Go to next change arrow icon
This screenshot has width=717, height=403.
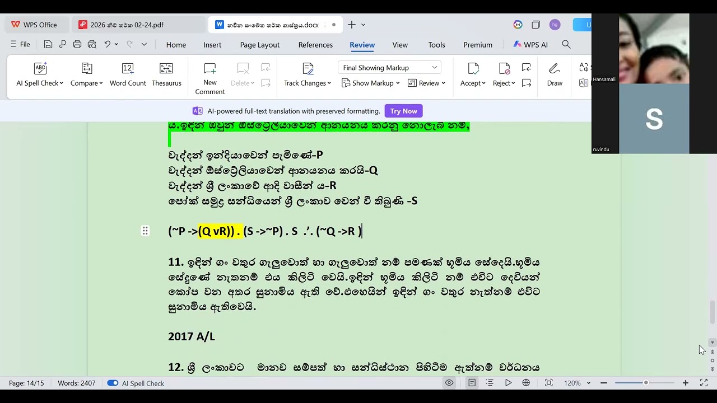[x=526, y=83]
